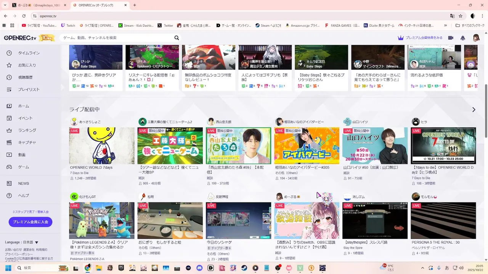This screenshot has width=488, height=274.
Task: Expand the Language 日本語 dropdown
Action: (22, 242)
